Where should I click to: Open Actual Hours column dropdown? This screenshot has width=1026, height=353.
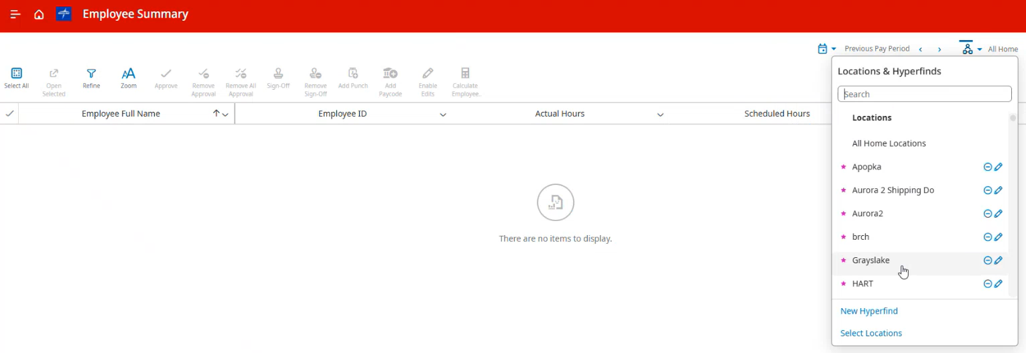click(660, 115)
